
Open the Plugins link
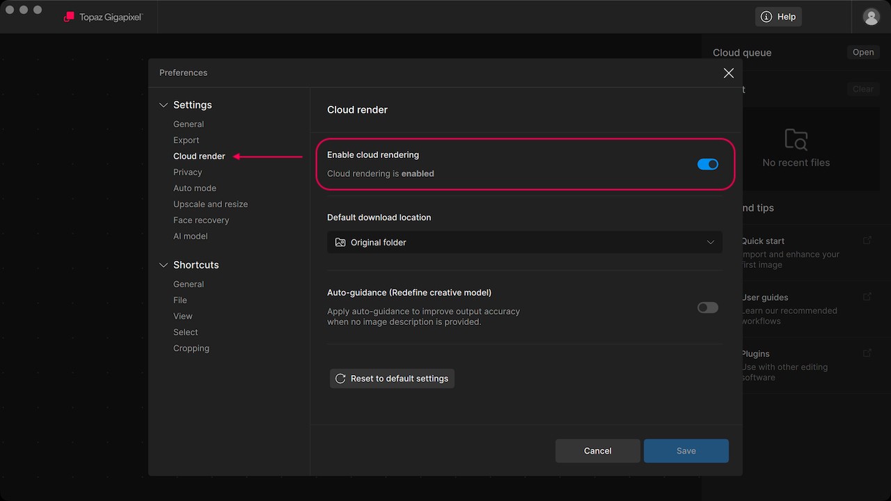click(x=755, y=353)
